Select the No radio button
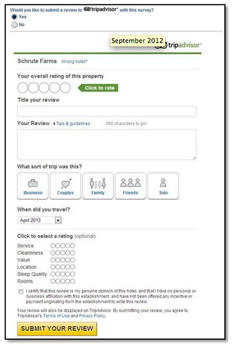232x345 pixels. (x=14, y=25)
